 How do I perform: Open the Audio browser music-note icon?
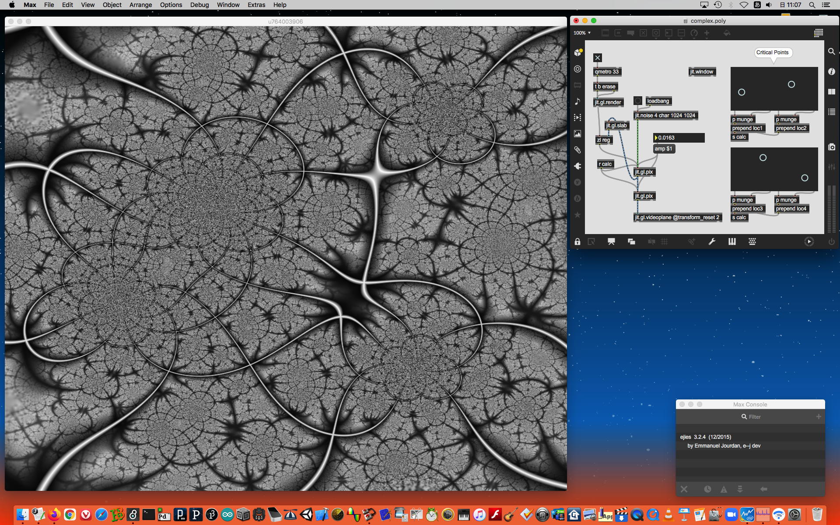click(x=577, y=101)
